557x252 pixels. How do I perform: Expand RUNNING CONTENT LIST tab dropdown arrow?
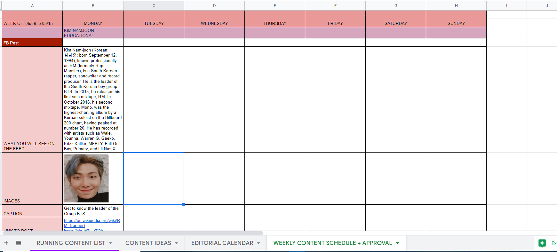point(111,243)
